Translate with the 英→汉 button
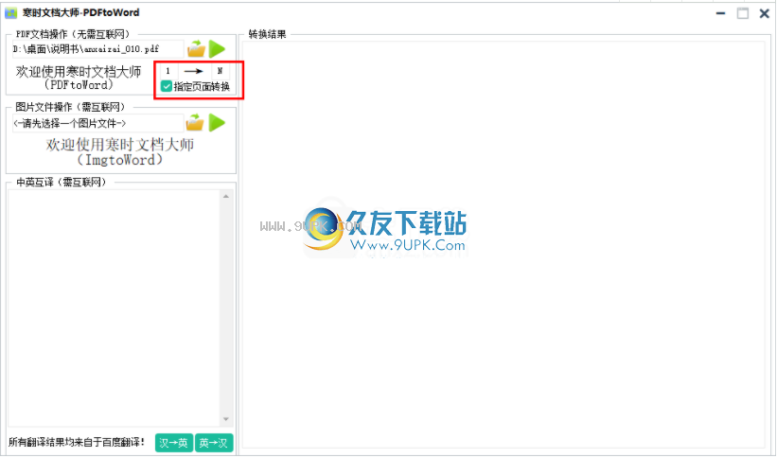Image resolution: width=777 pixels, height=458 pixels. tap(214, 443)
